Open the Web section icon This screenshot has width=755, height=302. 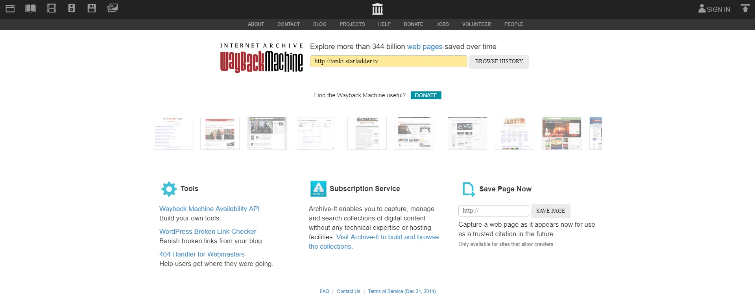(10, 8)
